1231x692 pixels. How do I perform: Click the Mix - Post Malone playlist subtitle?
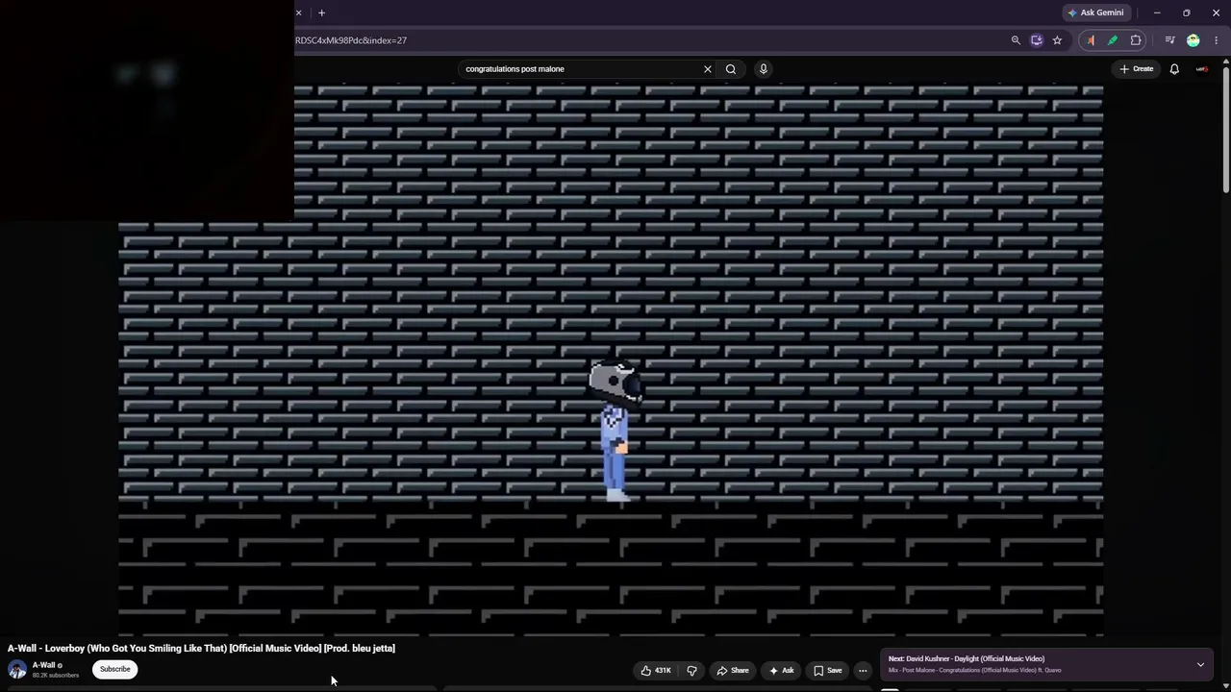coord(974,671)
